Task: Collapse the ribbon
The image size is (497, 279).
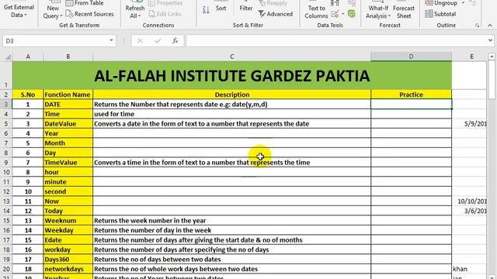Action: [x=490, y=26]
